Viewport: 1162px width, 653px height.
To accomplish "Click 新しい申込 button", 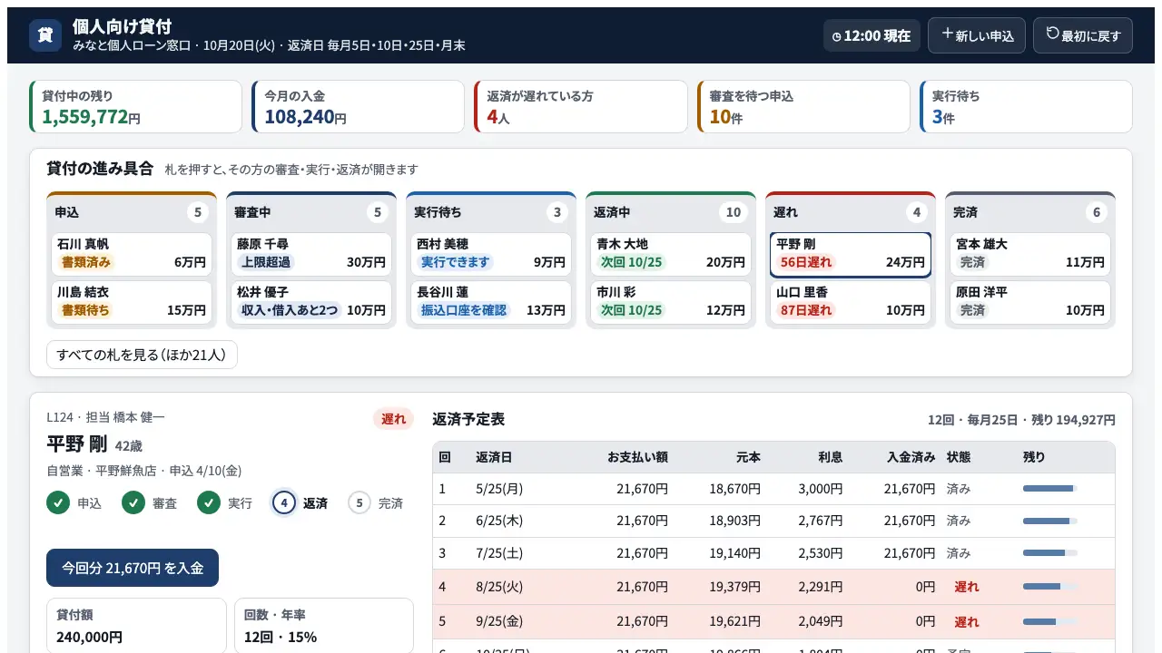I will (977, 35).
